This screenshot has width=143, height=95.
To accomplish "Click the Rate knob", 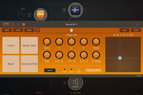I will pos(47,55).
